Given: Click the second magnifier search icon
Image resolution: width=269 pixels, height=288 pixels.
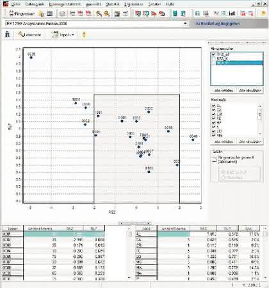Looking at the screenshot, I should (x=107, y=13).
